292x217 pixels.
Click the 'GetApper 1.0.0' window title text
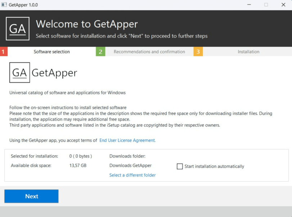coord(23,5)
